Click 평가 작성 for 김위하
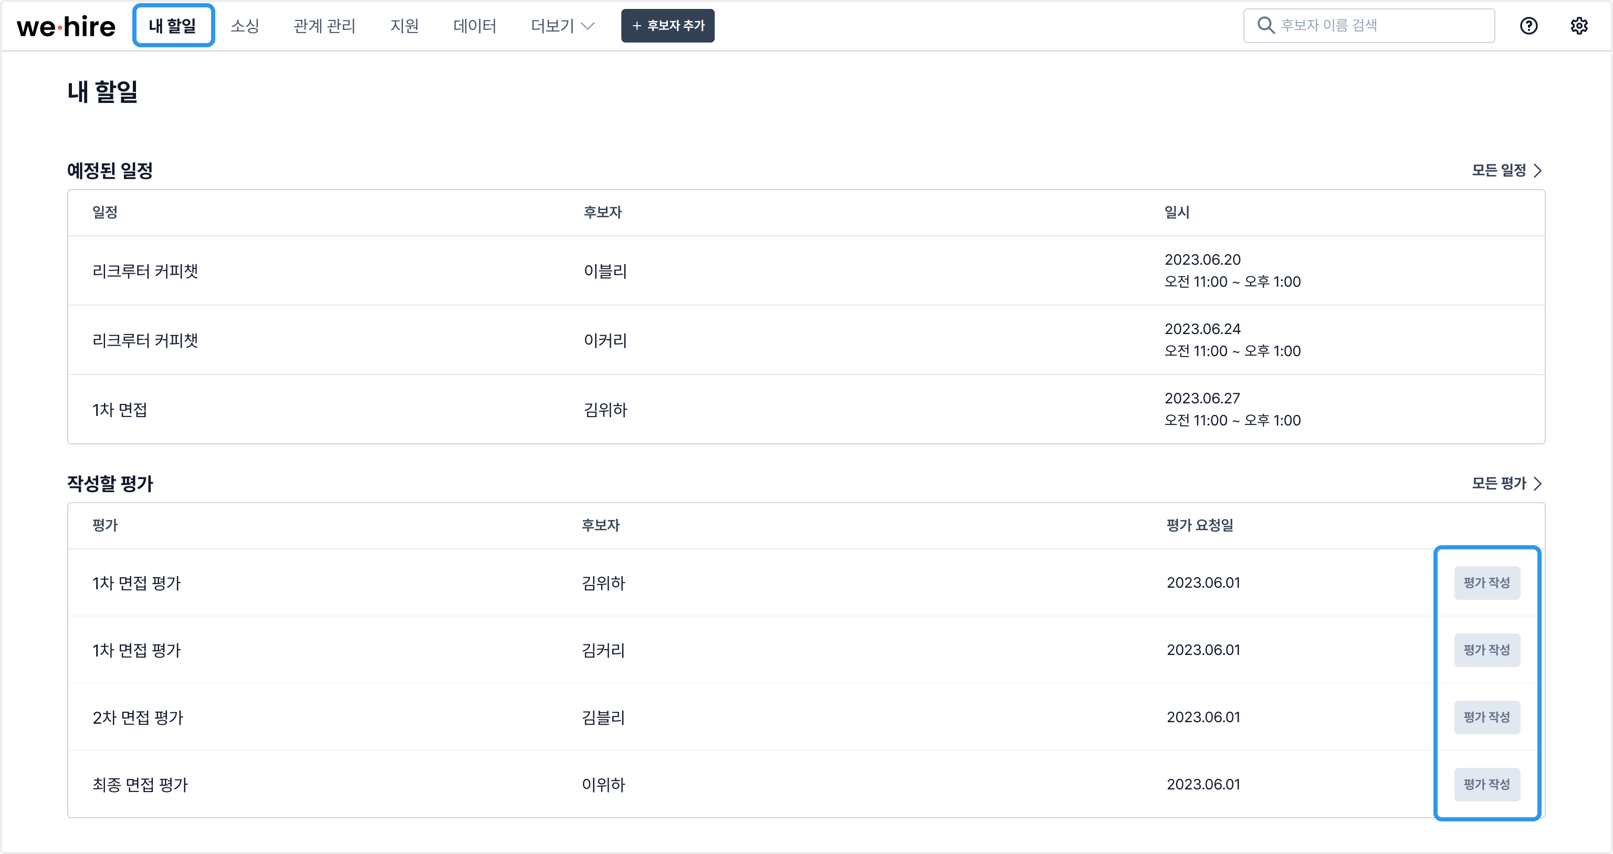Image resolution: width=1613 pixels, height=854 pixels. tap(1486, 582)
